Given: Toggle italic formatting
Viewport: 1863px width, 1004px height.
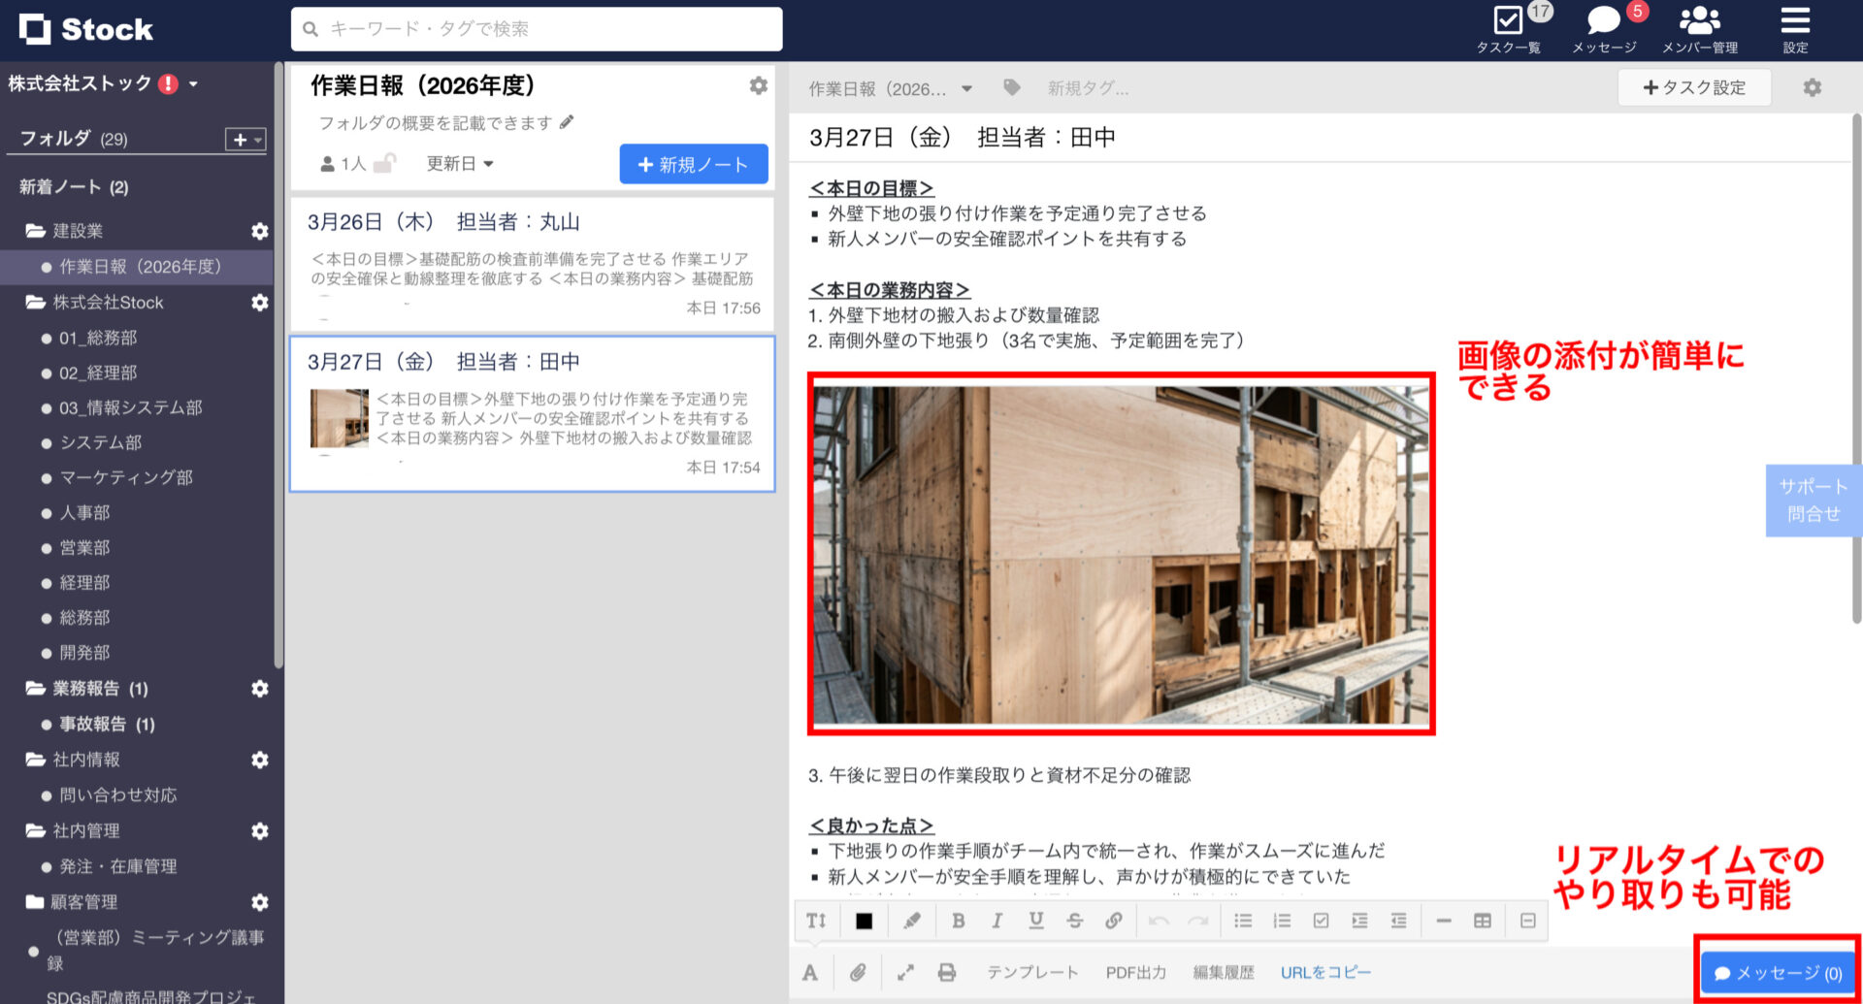Looking at the screenshot, I should (x=997, y=921).
